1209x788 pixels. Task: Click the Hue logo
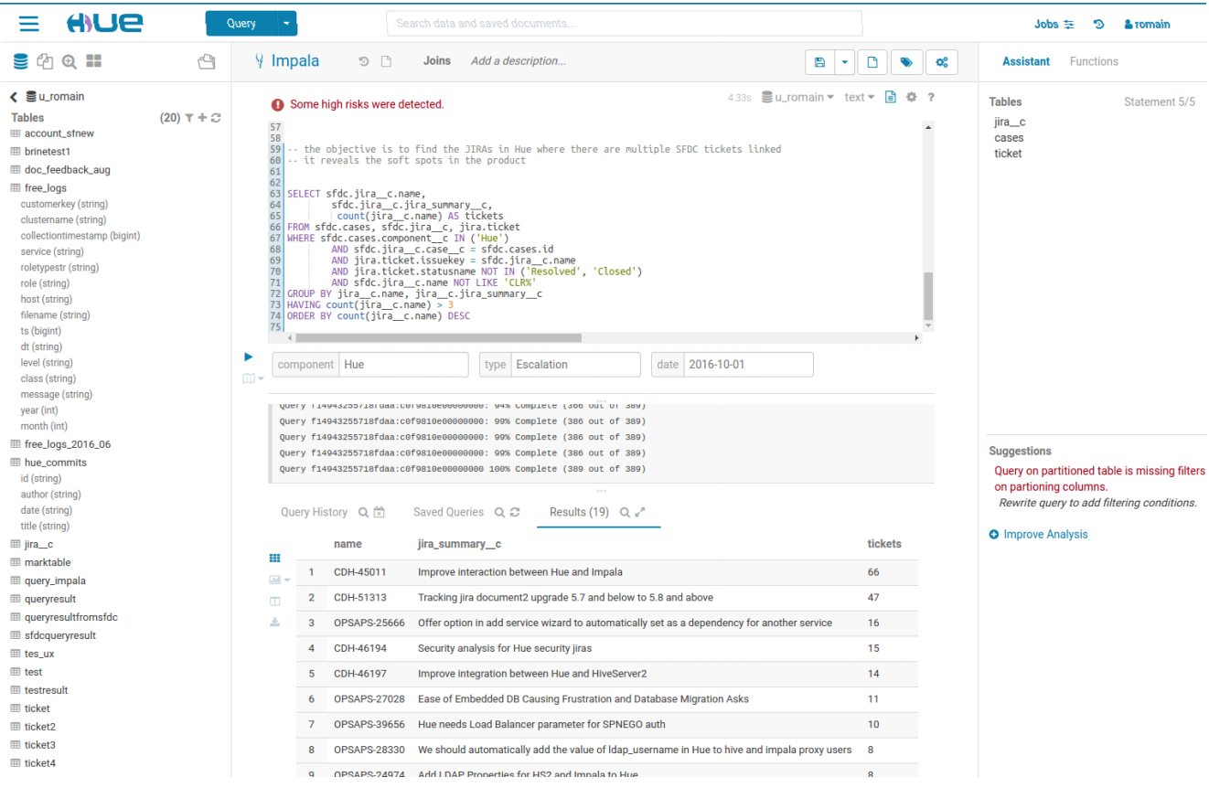pyautogui.click(x=105, y=23)
